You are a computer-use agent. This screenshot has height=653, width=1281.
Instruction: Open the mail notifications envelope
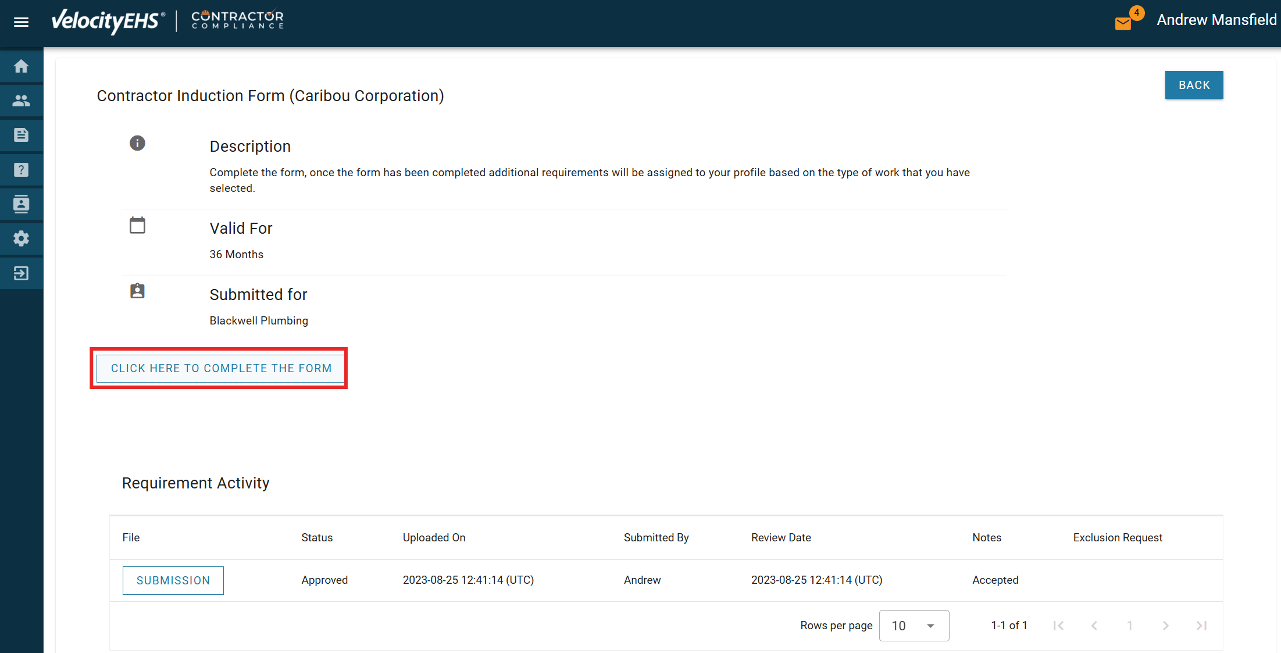1123,23
